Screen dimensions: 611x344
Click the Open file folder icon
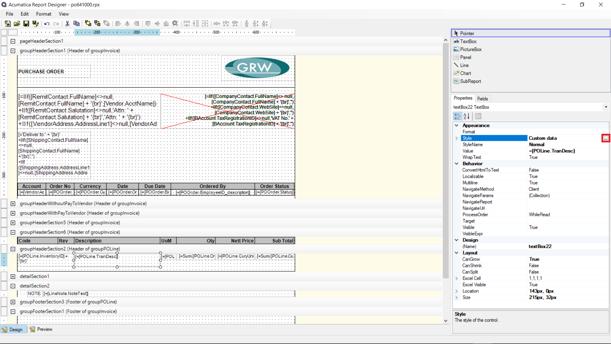pos(17,24)
